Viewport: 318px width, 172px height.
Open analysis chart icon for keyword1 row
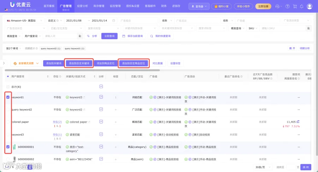pyautogui.click(x=101, y=97)
